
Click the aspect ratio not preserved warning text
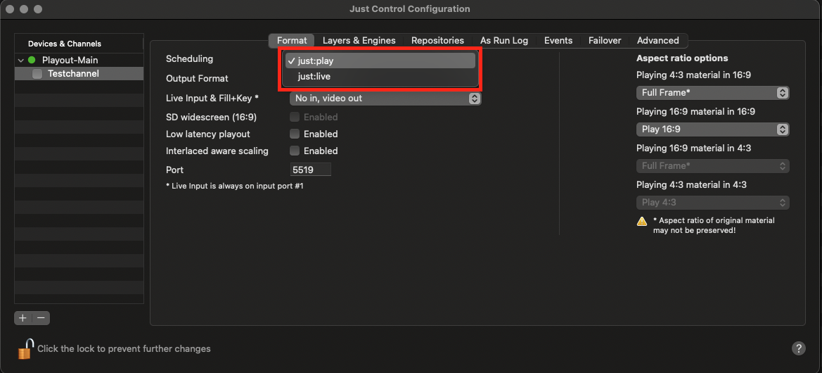coord(714,225)
